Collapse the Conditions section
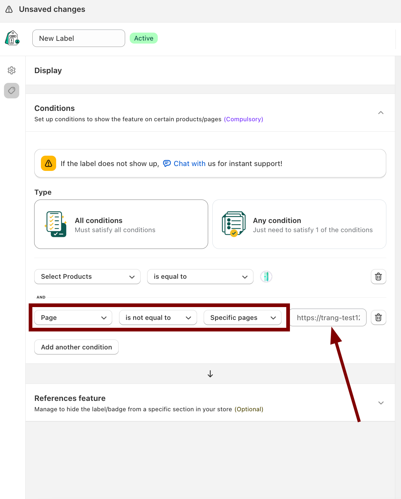Image resolution: width=401 pixels, height=499 pixels. click(x=381, y=113)
